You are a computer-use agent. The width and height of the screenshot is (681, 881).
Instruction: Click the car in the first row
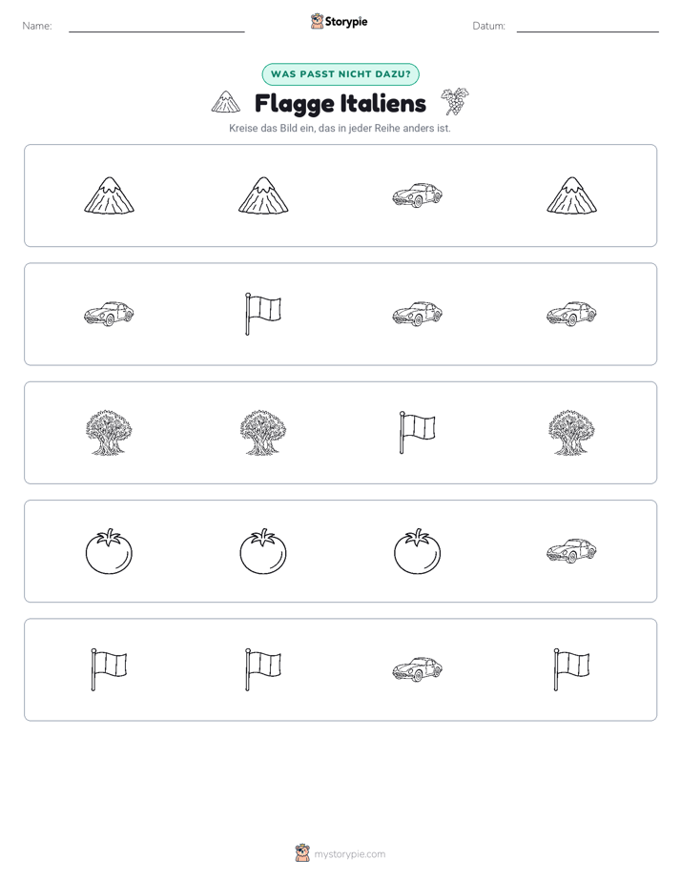coord(417,195)
